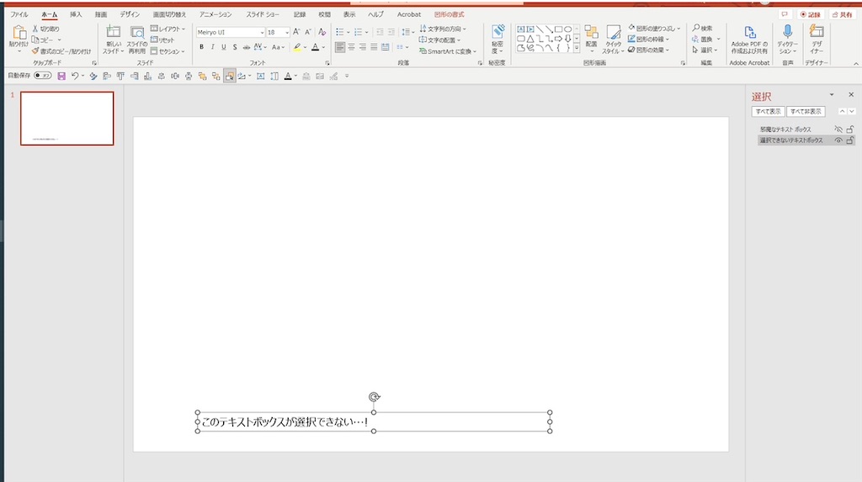
Task: Apply text shadow with the S icon
Action: [235, 47]
